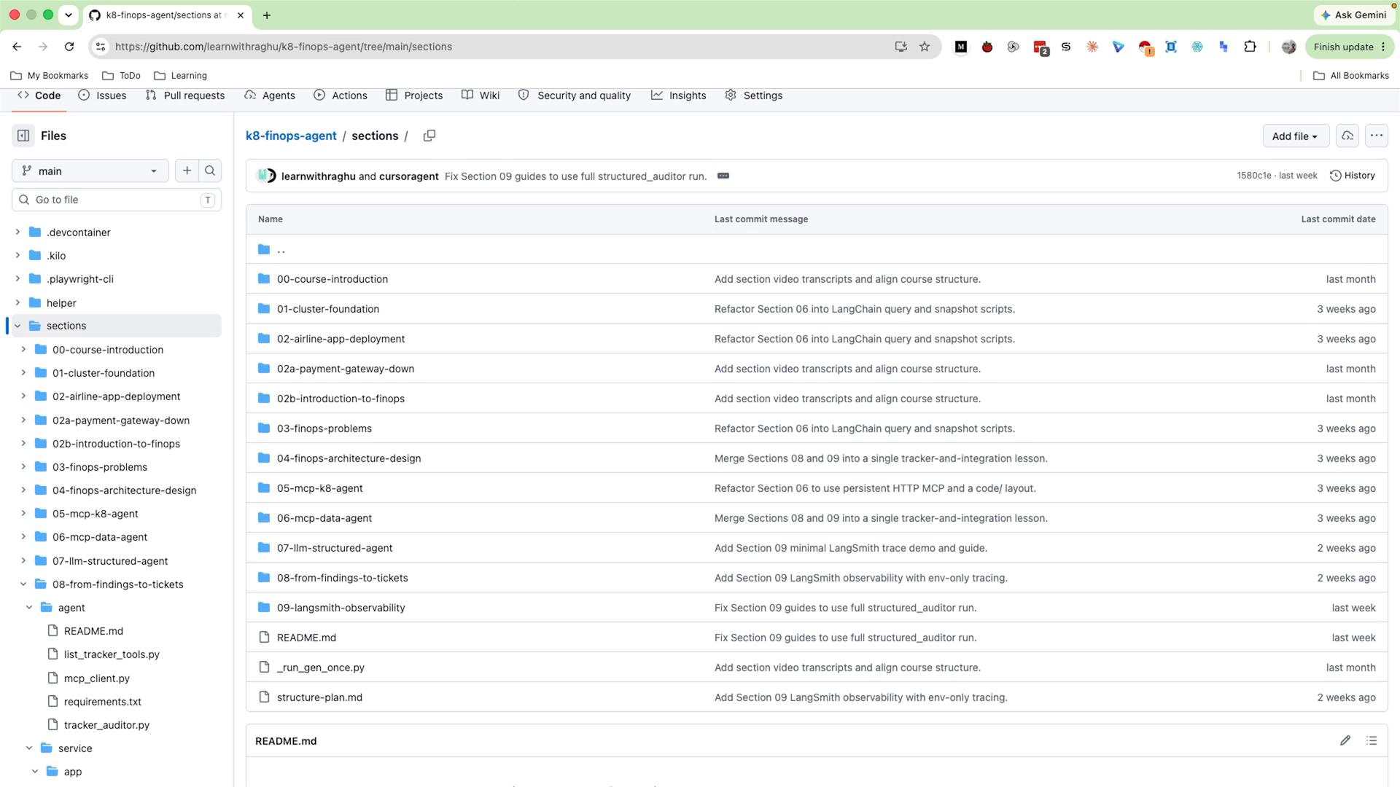The image size is (1400, 787).
Task: View commit History for sections
Action: click(1353, 176)
